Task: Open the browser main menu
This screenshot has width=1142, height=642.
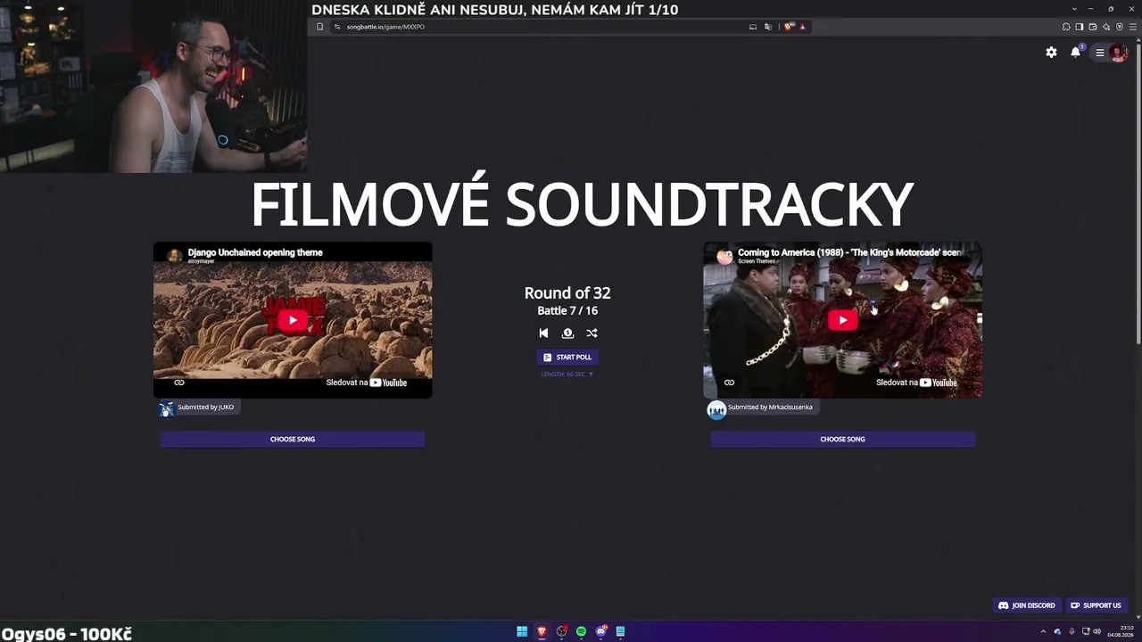Action: click(1133, 27)
